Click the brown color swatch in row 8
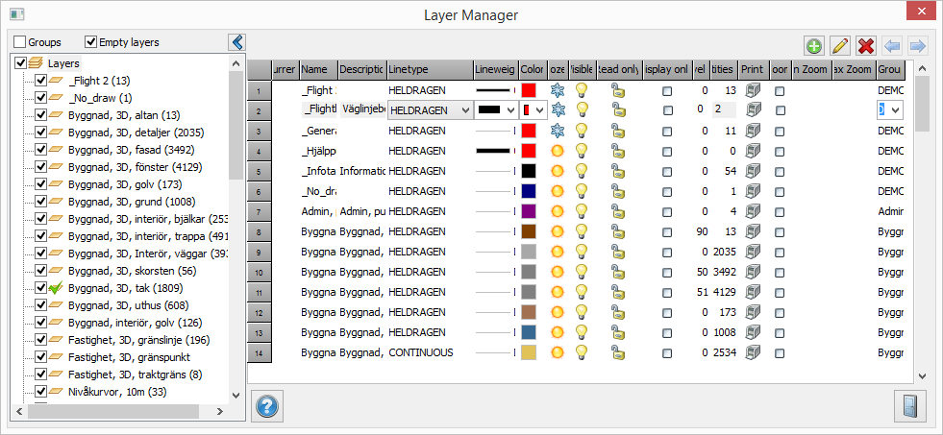This screenshot has width=943, height=435. coord(529,231)
